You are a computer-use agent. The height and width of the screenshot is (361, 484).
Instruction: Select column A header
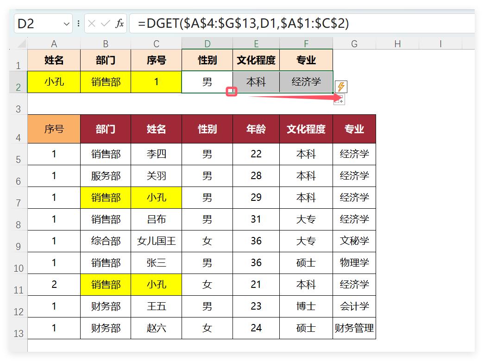(x=54, y=44)
